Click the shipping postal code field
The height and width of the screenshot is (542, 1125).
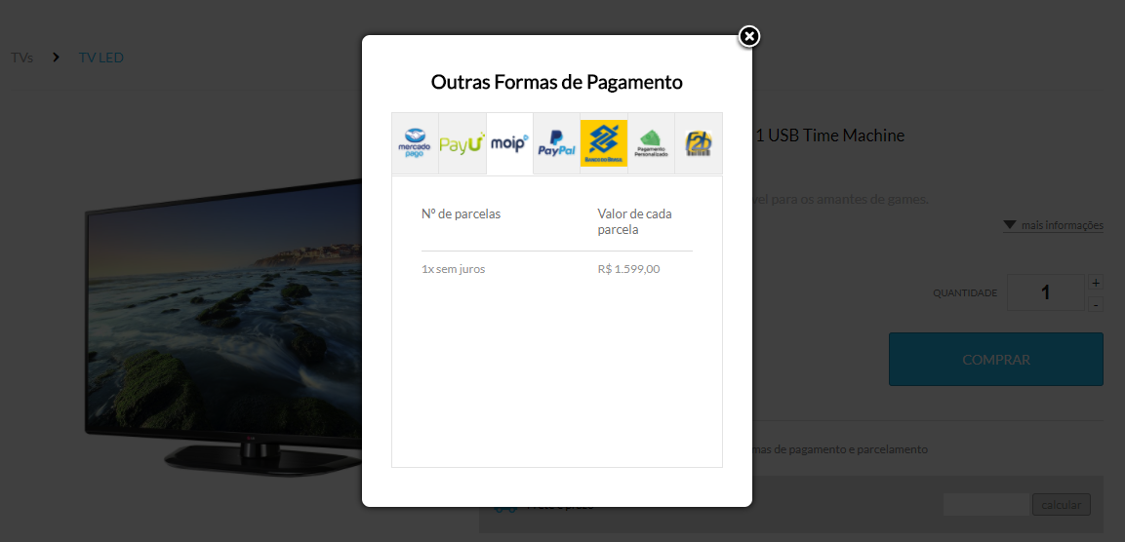tap(986, 505)
